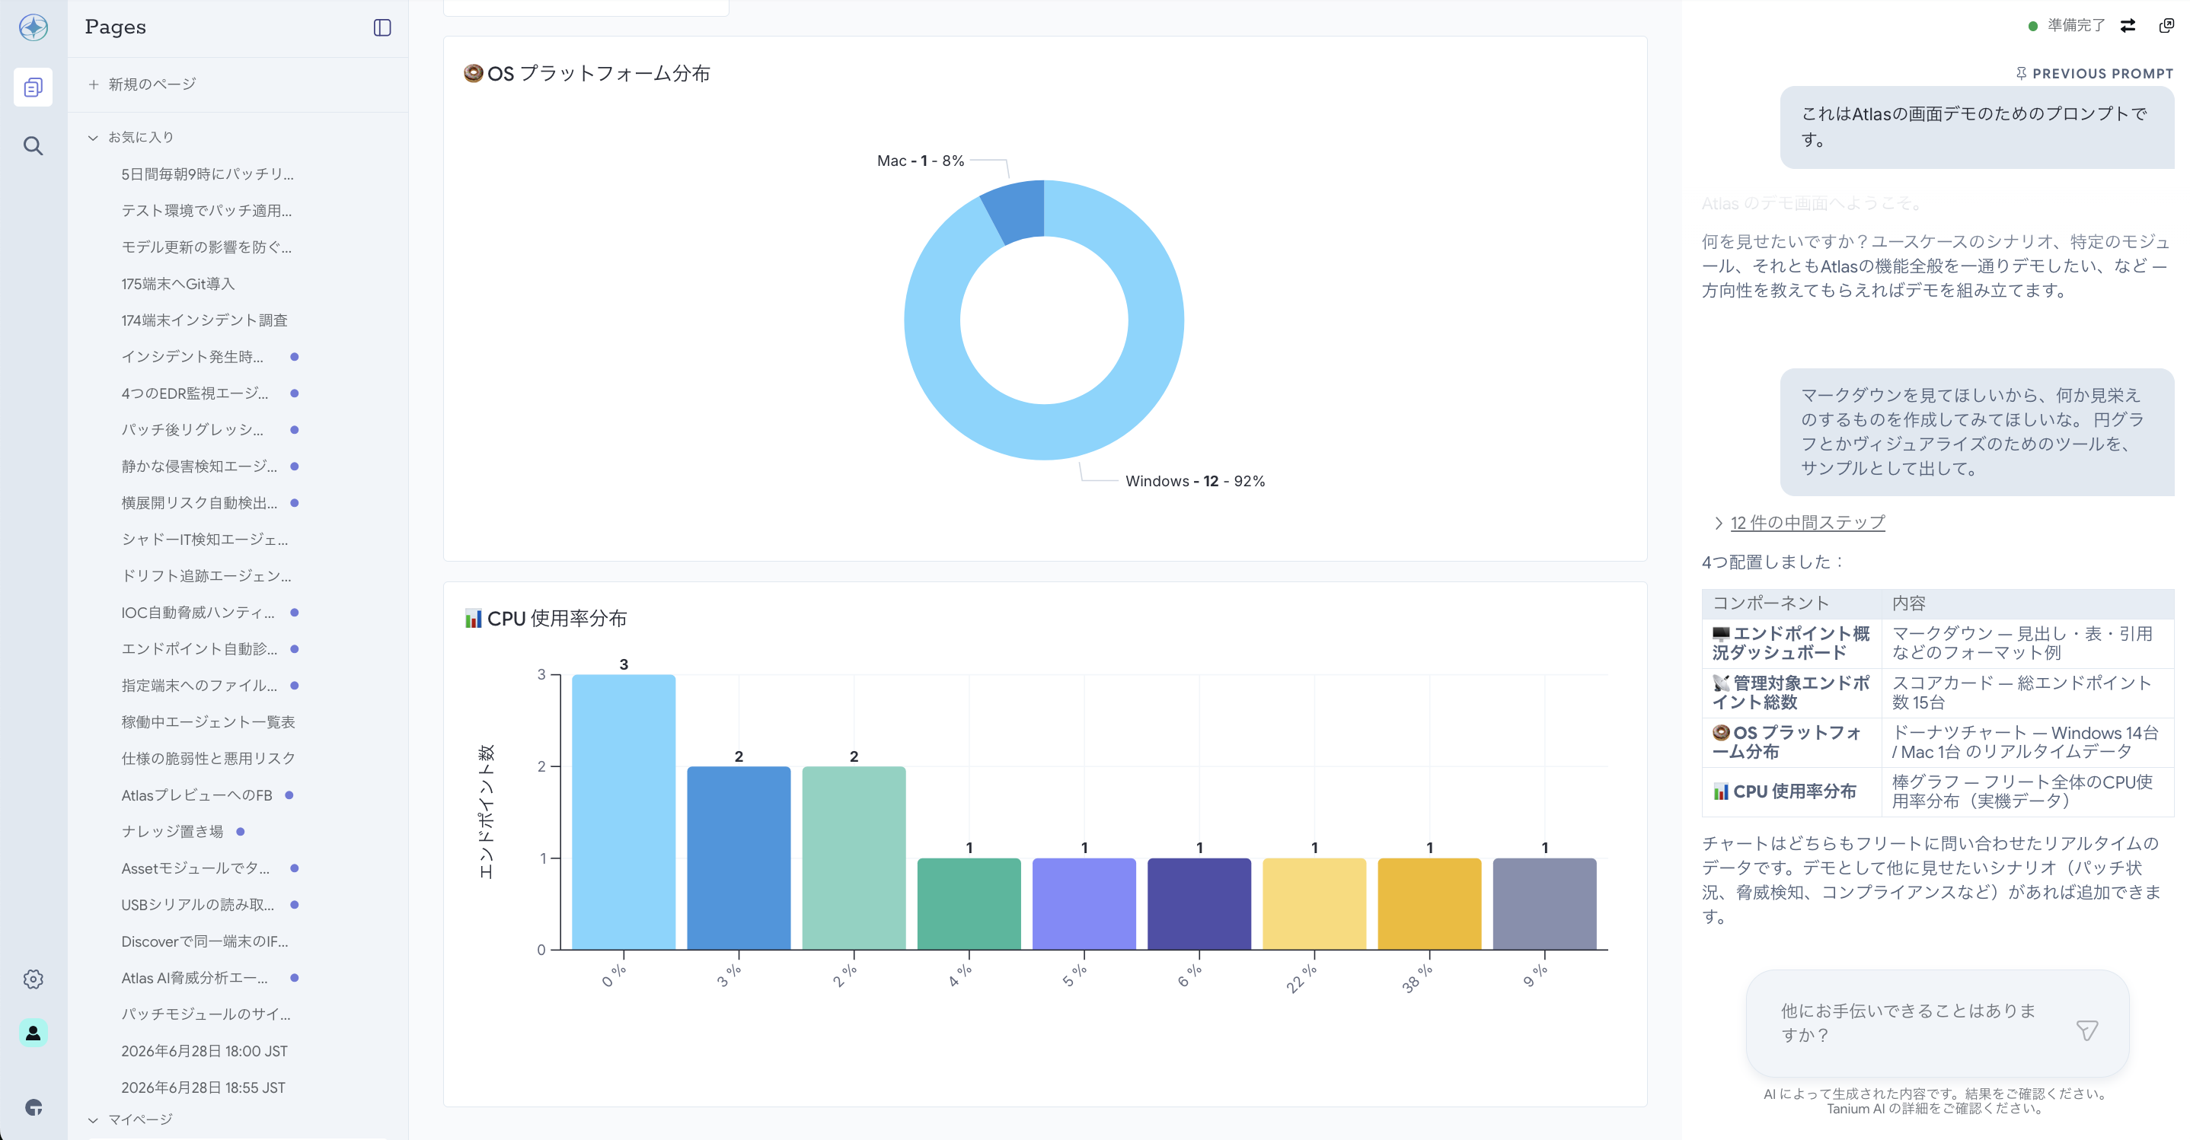2190x1140 pixels.
Task: Create a page with 新規のページ
Action: pyautogui.click(x=152, y=84)
